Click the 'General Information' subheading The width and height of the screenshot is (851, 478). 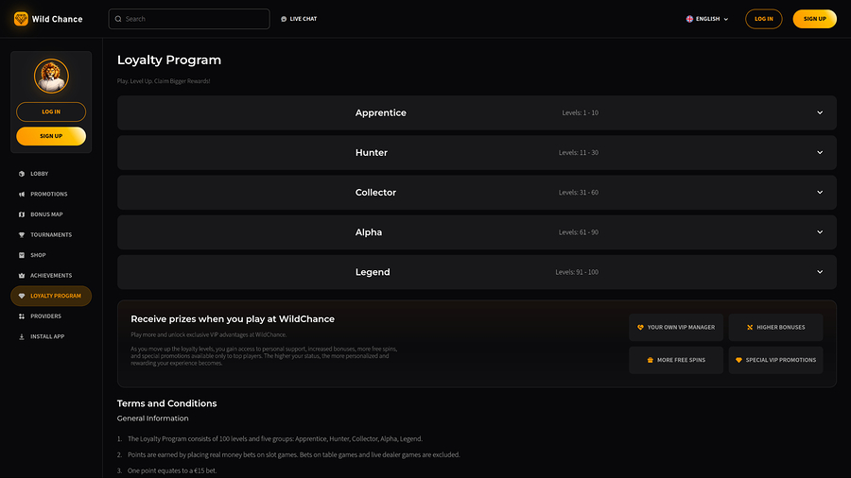[x=152, y=418]
